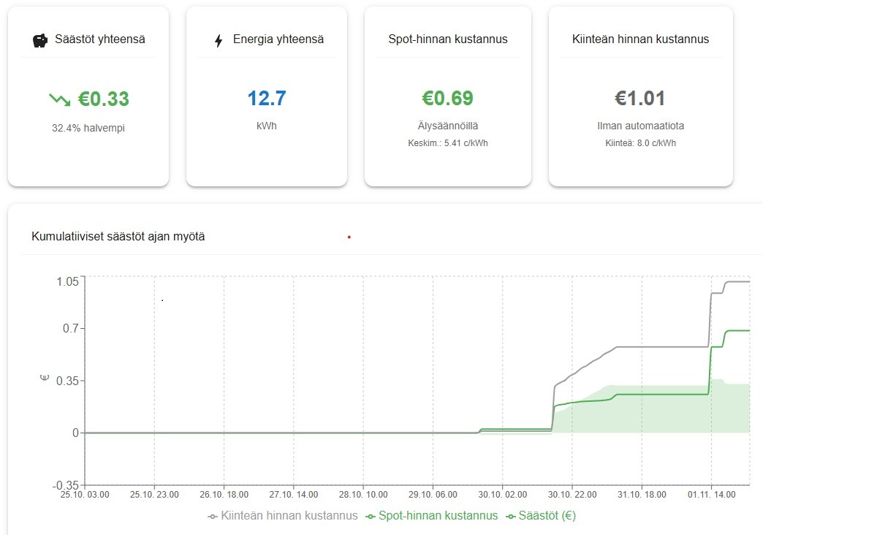Open the Spot-hinnan kustannus card heading
Image resolution: width=877 pixels, height=559 pixels.
click(447, 39)
